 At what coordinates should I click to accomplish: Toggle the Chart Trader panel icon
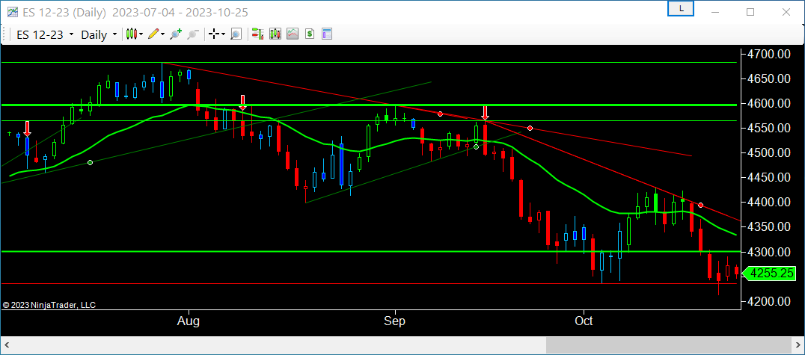tap(257, 34)
